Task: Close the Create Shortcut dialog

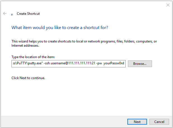Action: click(168, 5)
